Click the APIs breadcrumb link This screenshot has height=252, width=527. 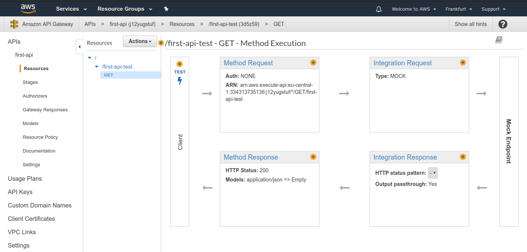90,24
